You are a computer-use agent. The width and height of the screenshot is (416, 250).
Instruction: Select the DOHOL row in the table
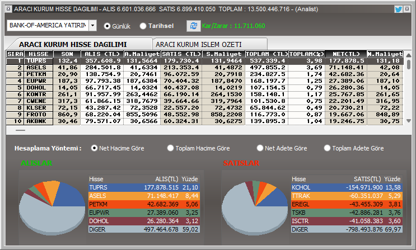pyautogui.click(x=204, y=88)
